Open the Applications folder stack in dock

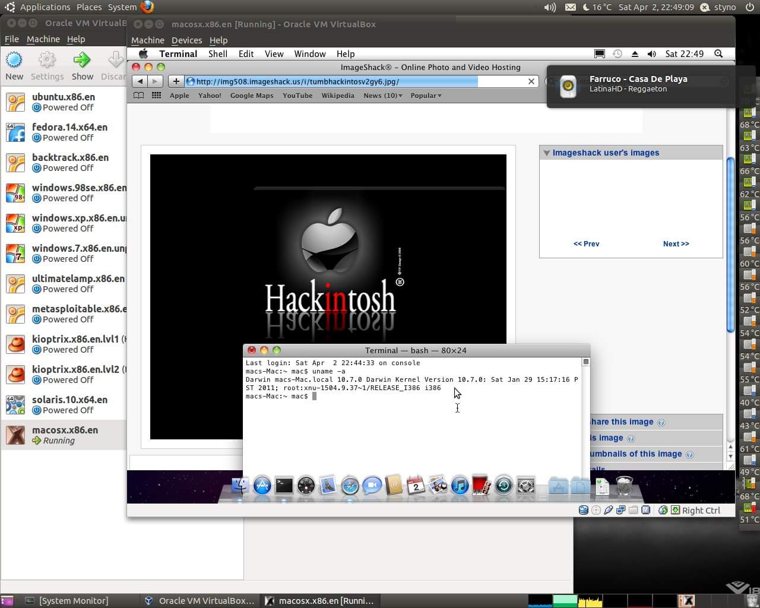(558, 486)
